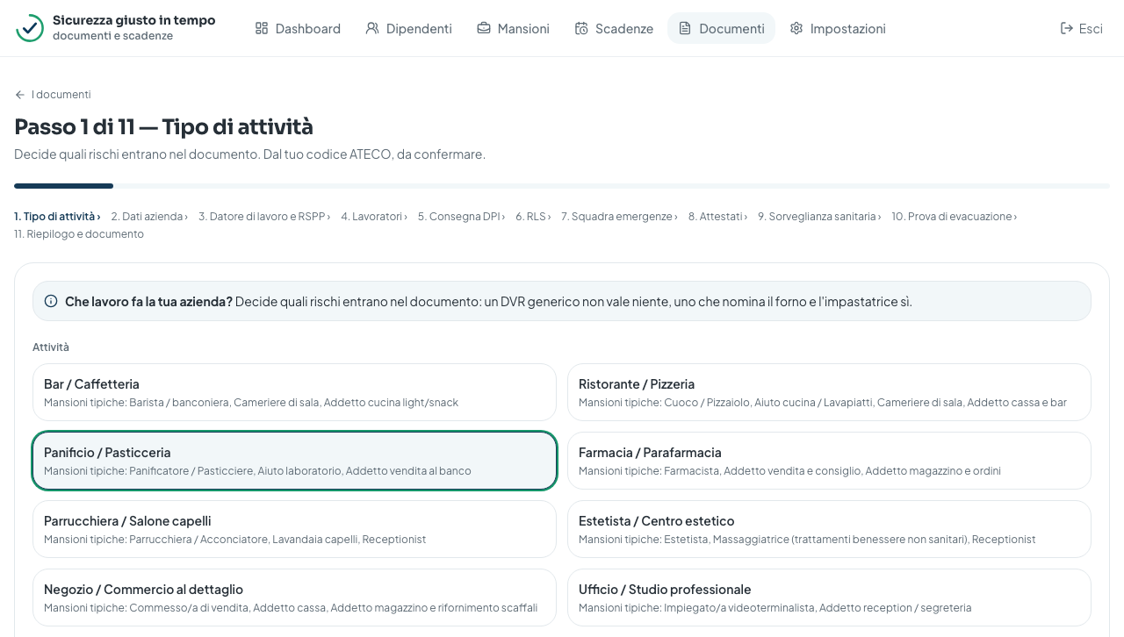Go to step 3 Datore di lavoro e RSPP
1124x637 pixels.
[x=264, y=217]
